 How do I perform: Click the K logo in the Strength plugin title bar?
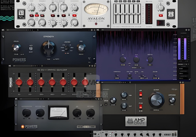coord(3,30)
